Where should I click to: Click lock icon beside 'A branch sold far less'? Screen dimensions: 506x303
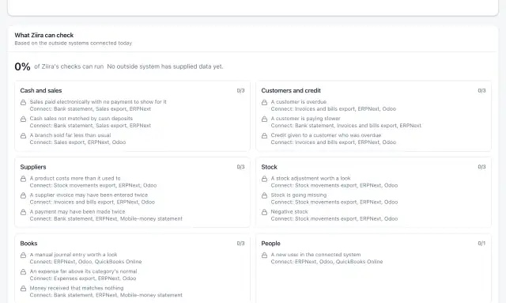coord(23,135)
